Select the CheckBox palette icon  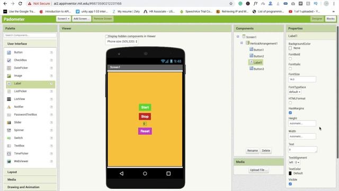9,60
